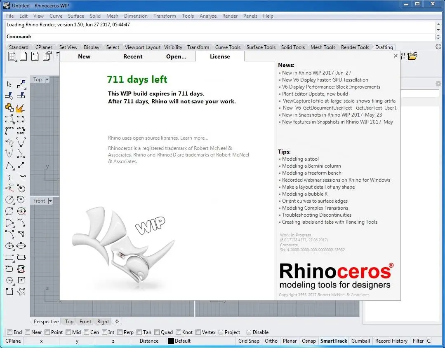Open news item New in Rhino WIP 2017-Jun-27
Screen dimensions: 445x348
(316, 73)
